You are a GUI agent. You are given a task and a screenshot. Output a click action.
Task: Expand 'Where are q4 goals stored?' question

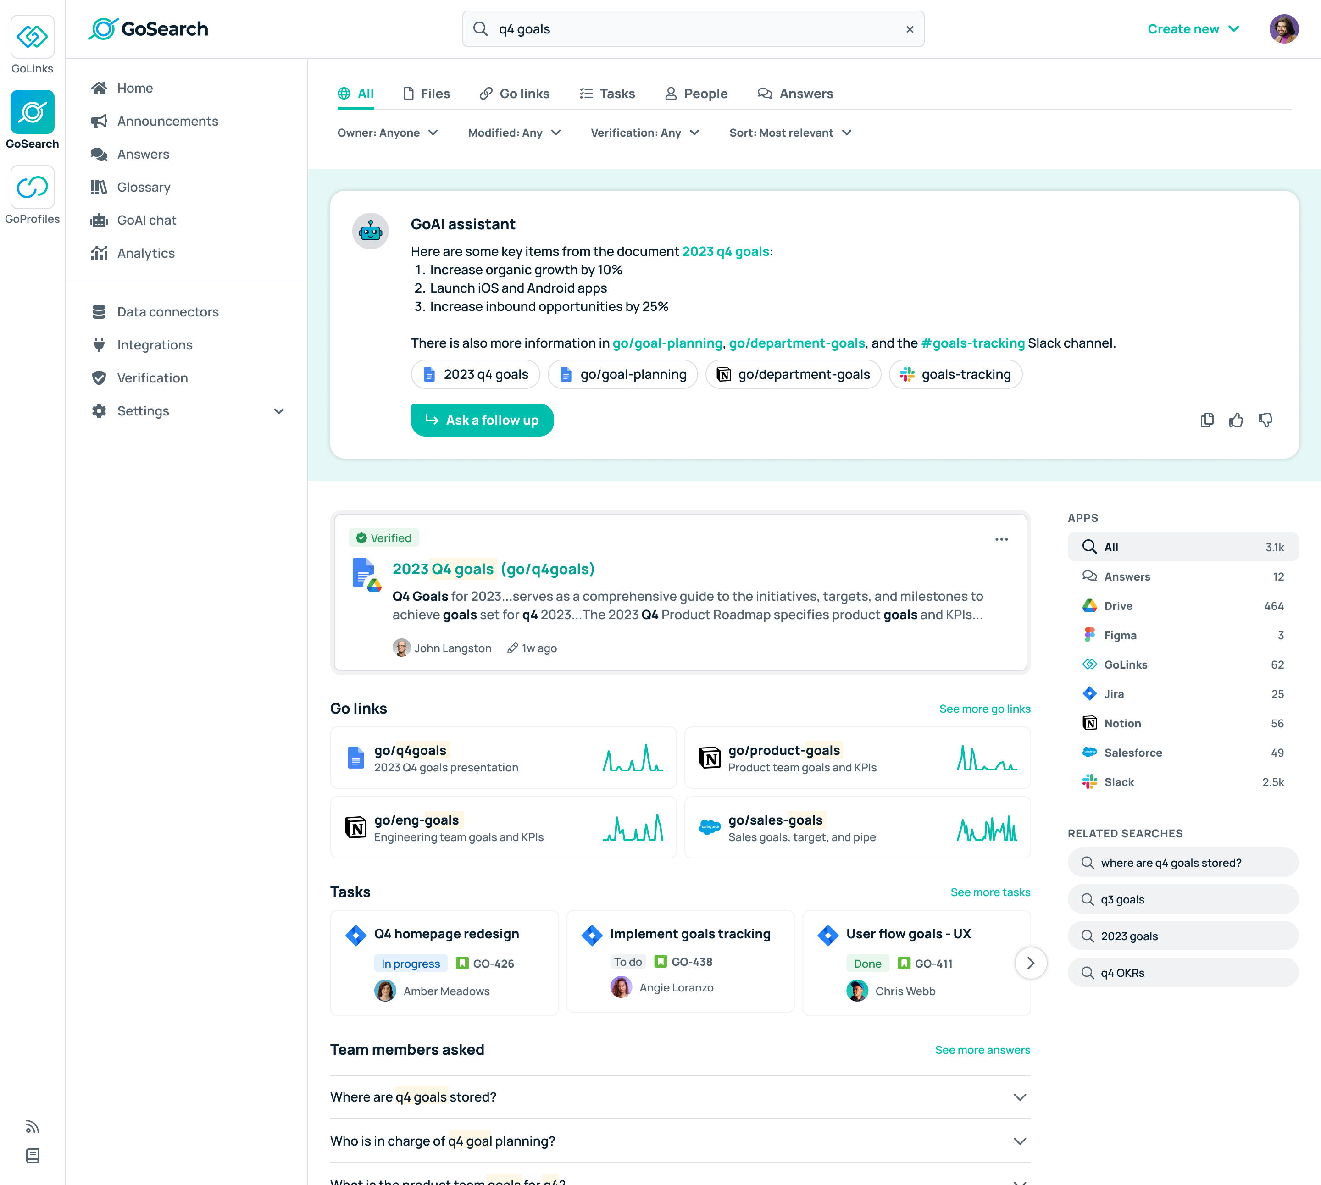coord(680,1097)
